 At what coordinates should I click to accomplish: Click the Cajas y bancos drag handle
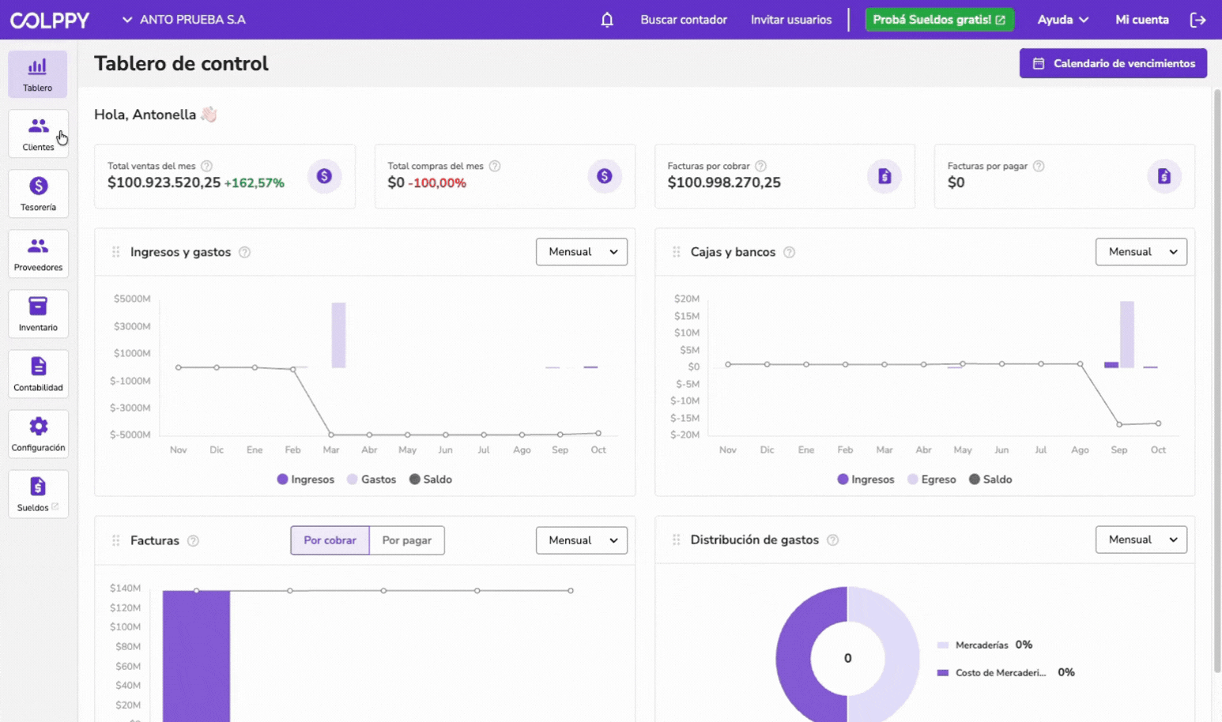tap(677, 252)
